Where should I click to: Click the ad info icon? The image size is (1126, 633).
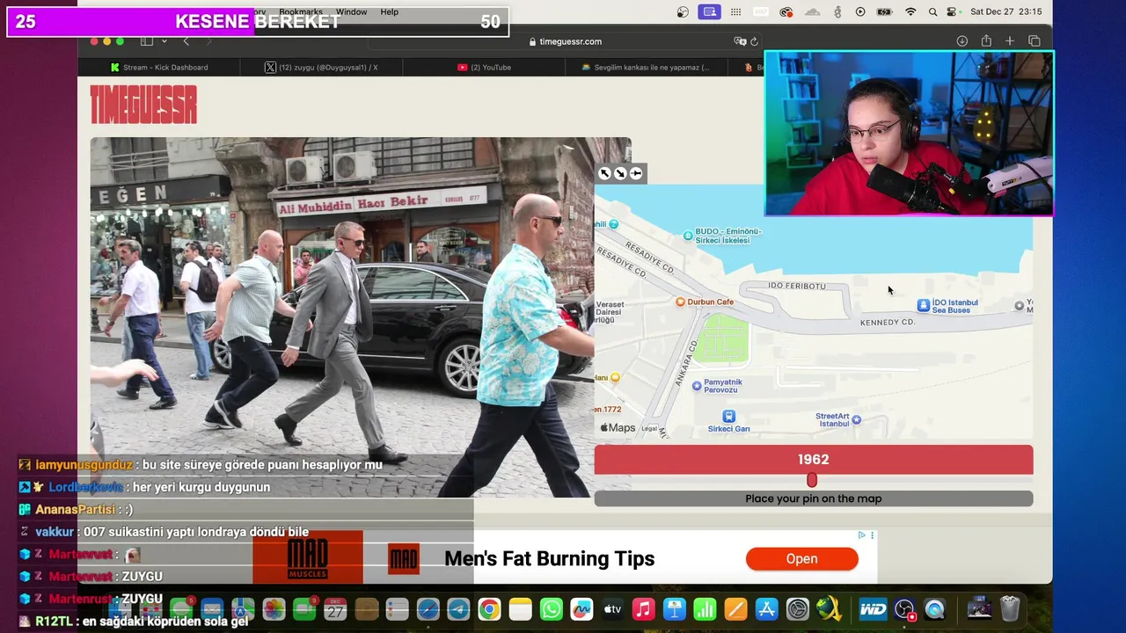[x=862, y=535]
